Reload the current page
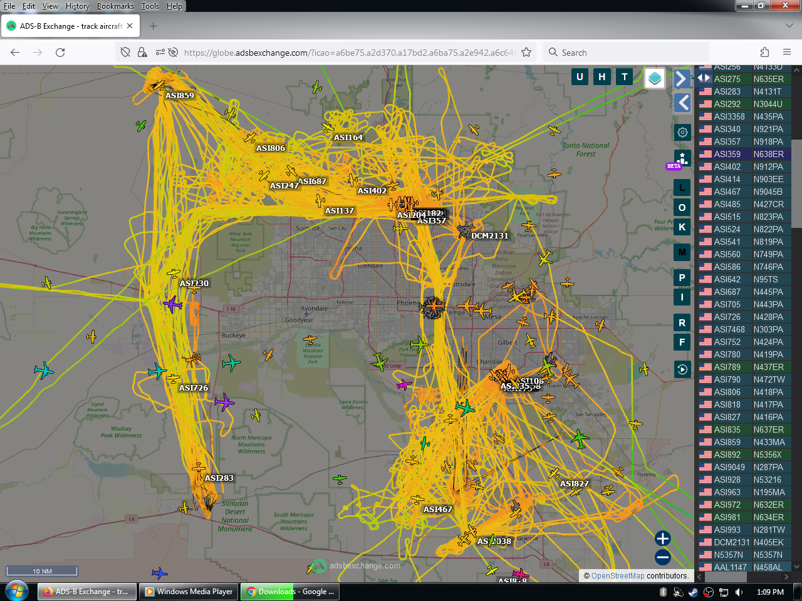802x601 pixels. 60,53
